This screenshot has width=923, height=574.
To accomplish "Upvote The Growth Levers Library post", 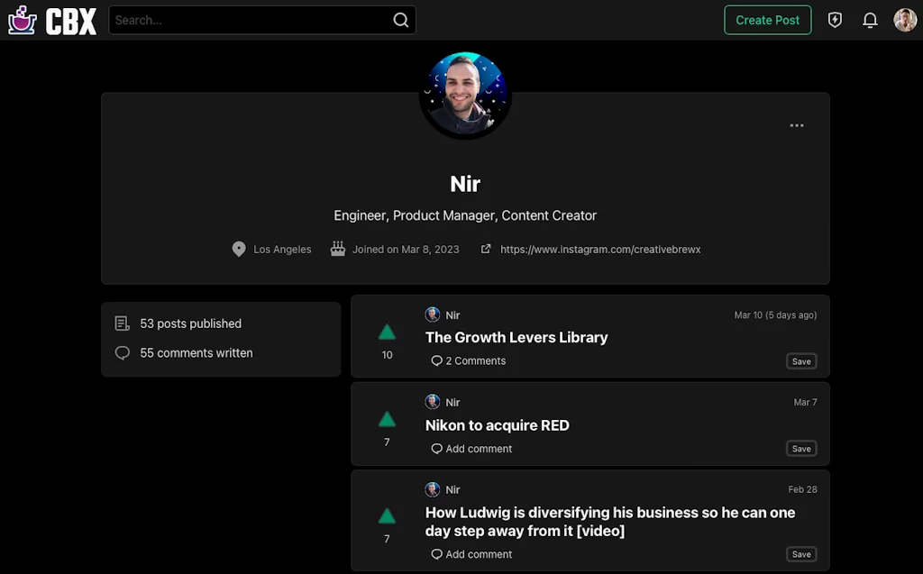I will [387, 332].
